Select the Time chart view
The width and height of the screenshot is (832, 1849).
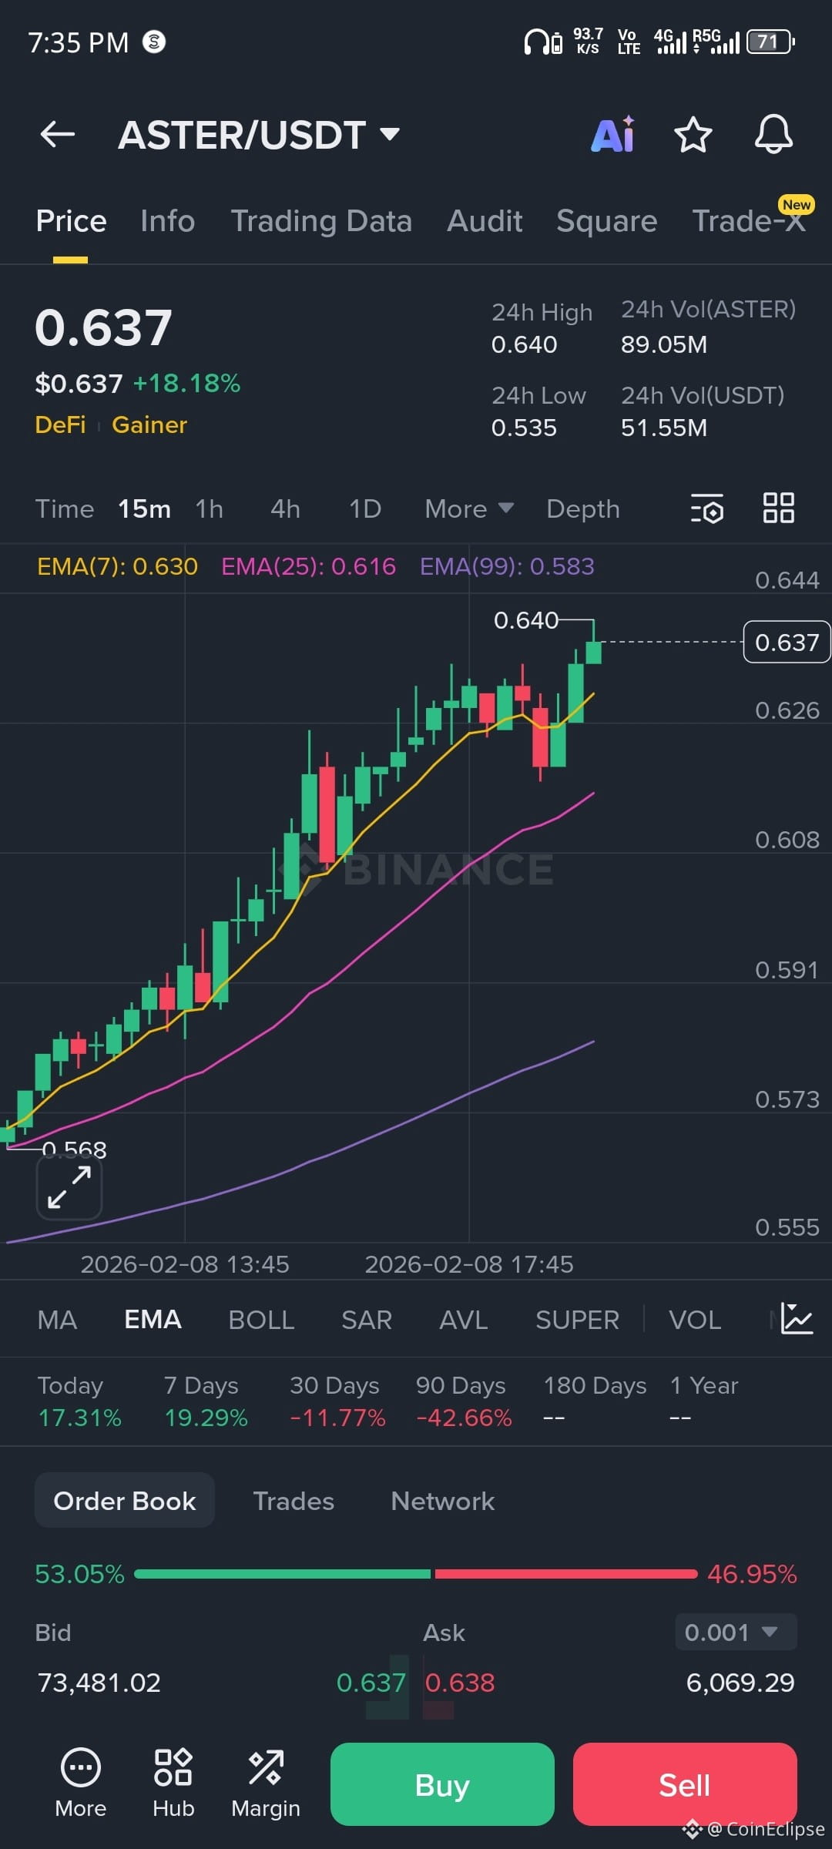click(x=65, y=508)
